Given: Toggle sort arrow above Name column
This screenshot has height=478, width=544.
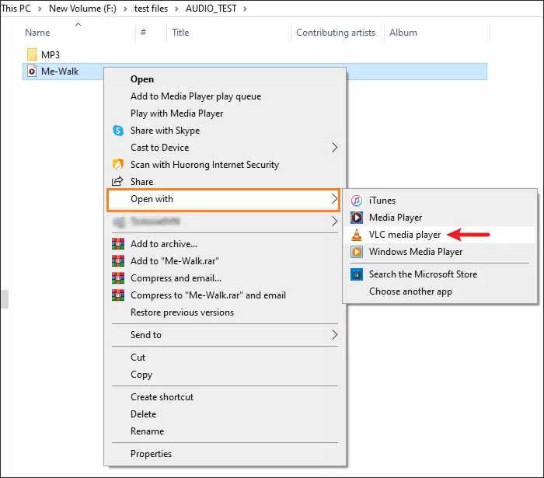Looking at the screenshot, I should click(x=78, y=24).
